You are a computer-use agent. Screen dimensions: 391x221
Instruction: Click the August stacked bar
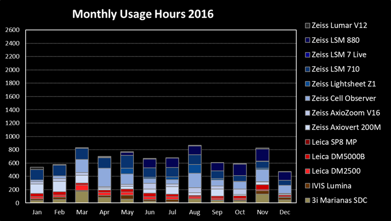[195, 174]
